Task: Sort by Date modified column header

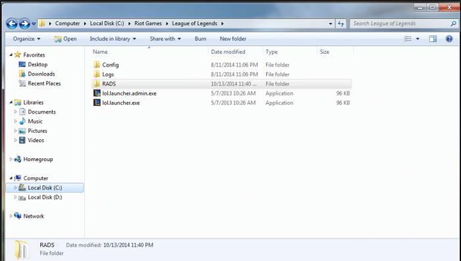Action: click(x=228, y=52)
